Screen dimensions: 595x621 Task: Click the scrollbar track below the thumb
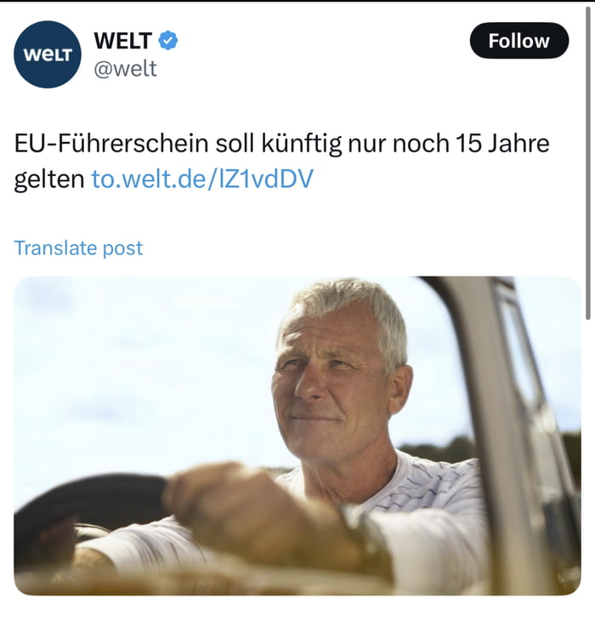pyautogui.click(x=588, y=467)
